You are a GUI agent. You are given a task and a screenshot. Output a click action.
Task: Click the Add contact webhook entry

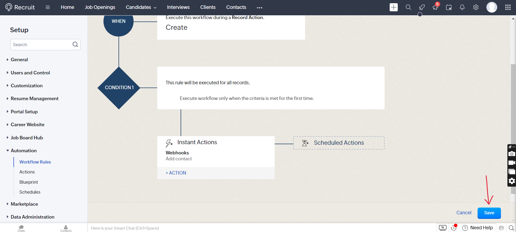[x=179, y=159]
